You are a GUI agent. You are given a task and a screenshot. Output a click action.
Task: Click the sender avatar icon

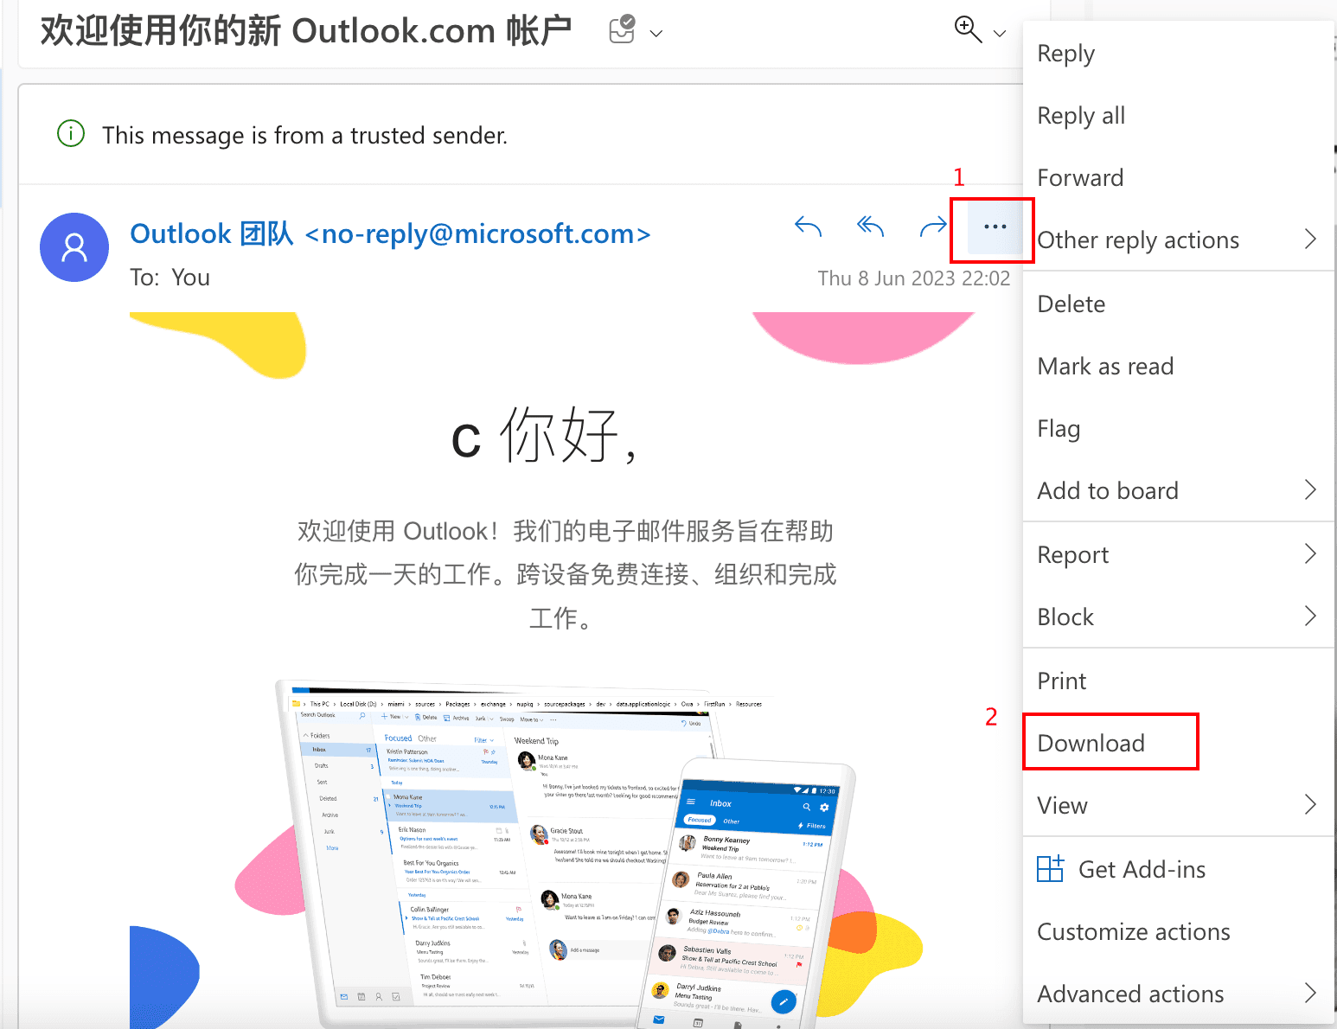[74, 247]
